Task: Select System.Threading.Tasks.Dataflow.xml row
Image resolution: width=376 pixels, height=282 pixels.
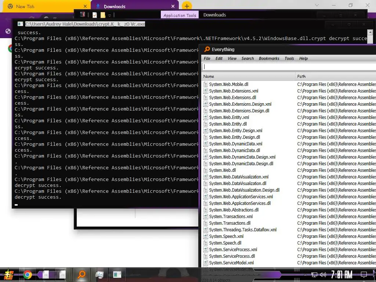Action: (x=289, y=230)
